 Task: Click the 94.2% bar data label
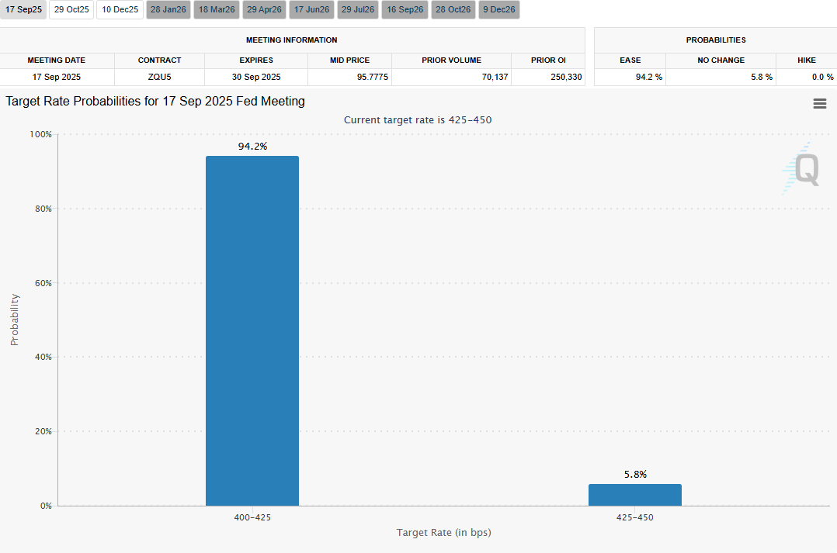tap(252, 146)
